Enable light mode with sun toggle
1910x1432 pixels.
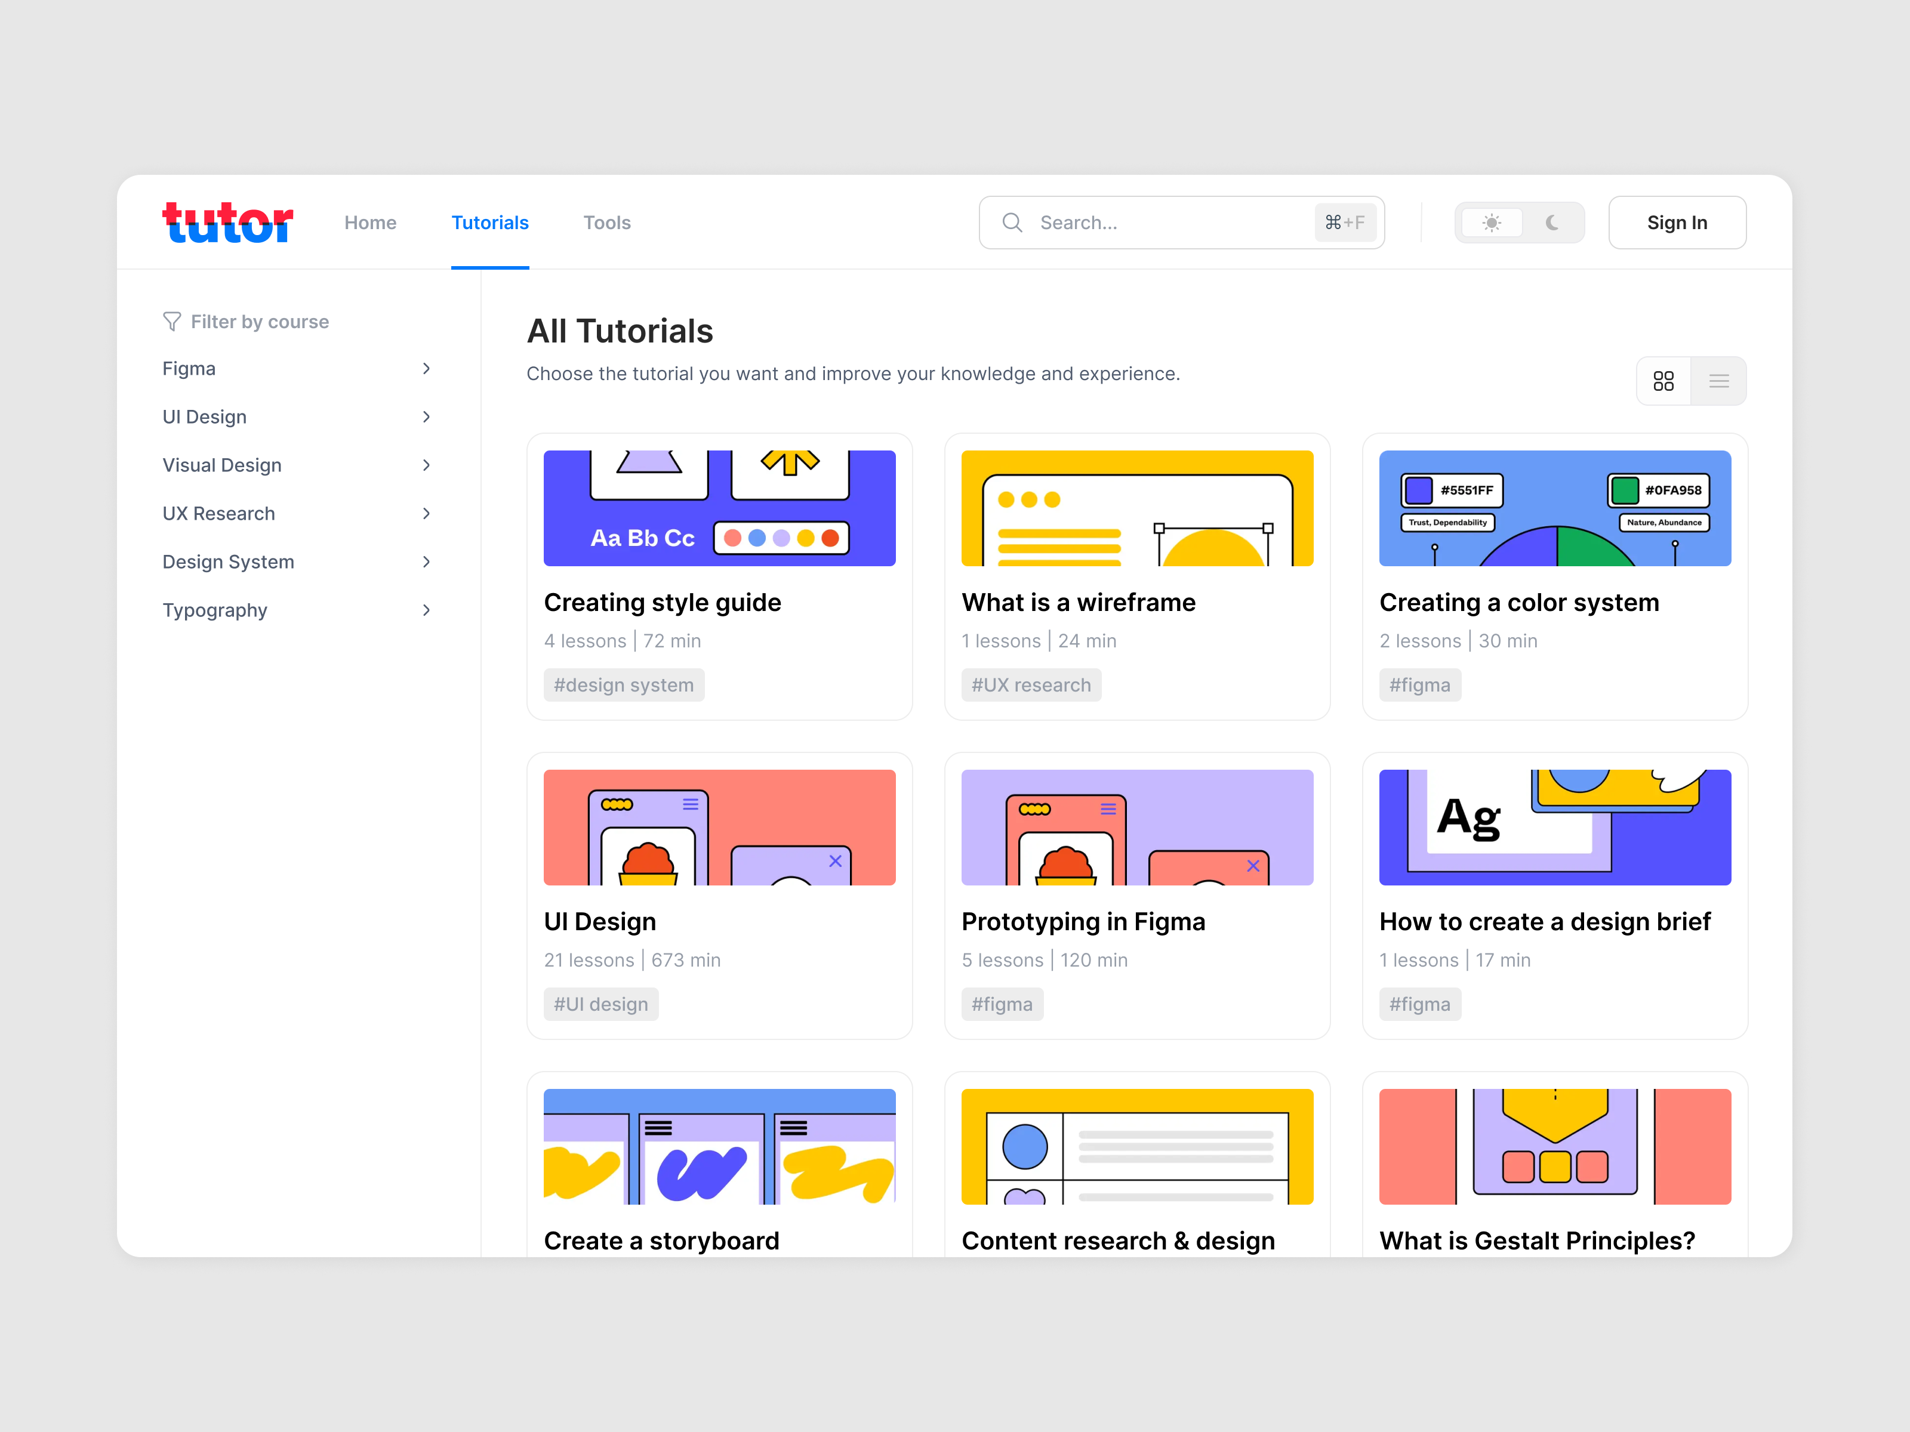1491,223
